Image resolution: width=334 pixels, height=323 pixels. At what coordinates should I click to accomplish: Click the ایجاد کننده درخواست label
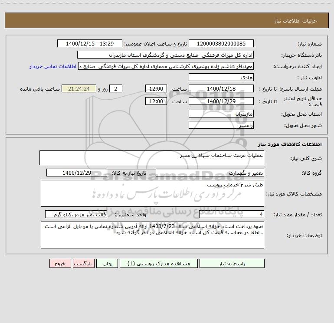click(298, 67)
